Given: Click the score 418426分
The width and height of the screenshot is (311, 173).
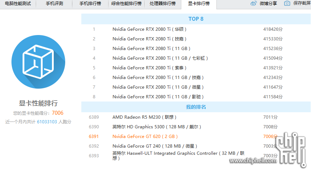Looking at the screenshot, I should pos(273,29).
